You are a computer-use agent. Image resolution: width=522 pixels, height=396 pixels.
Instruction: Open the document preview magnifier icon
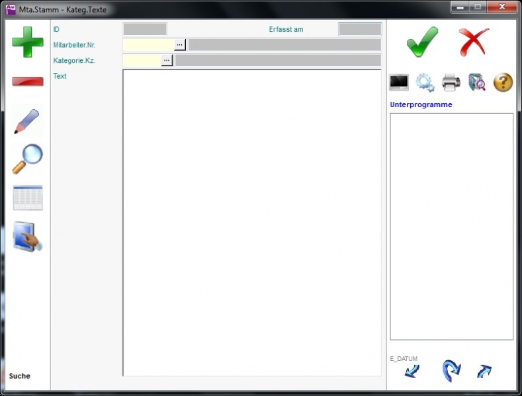(x=477, y=83)
